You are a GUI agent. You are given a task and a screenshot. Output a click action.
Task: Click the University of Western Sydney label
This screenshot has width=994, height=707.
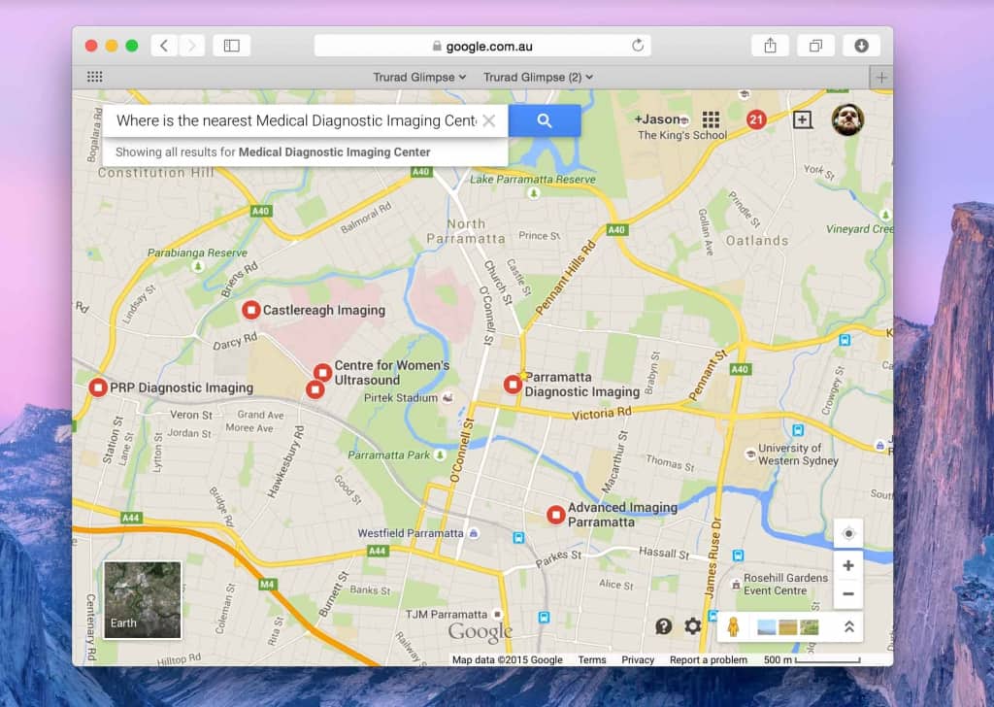pyautogui.click(x=798, y=454)
